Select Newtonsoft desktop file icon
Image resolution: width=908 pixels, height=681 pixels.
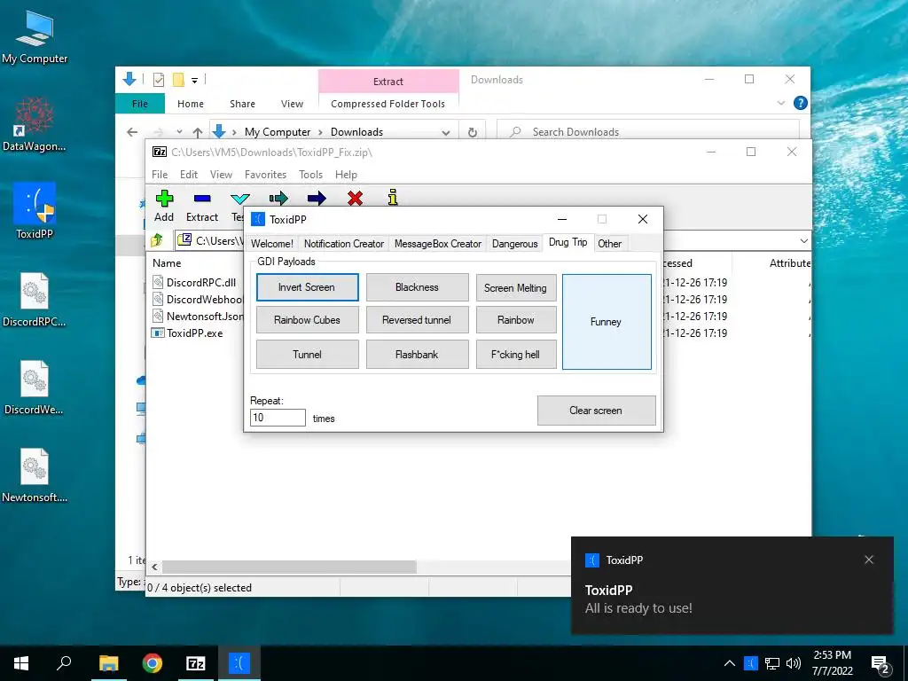click(x=35, y=475)
